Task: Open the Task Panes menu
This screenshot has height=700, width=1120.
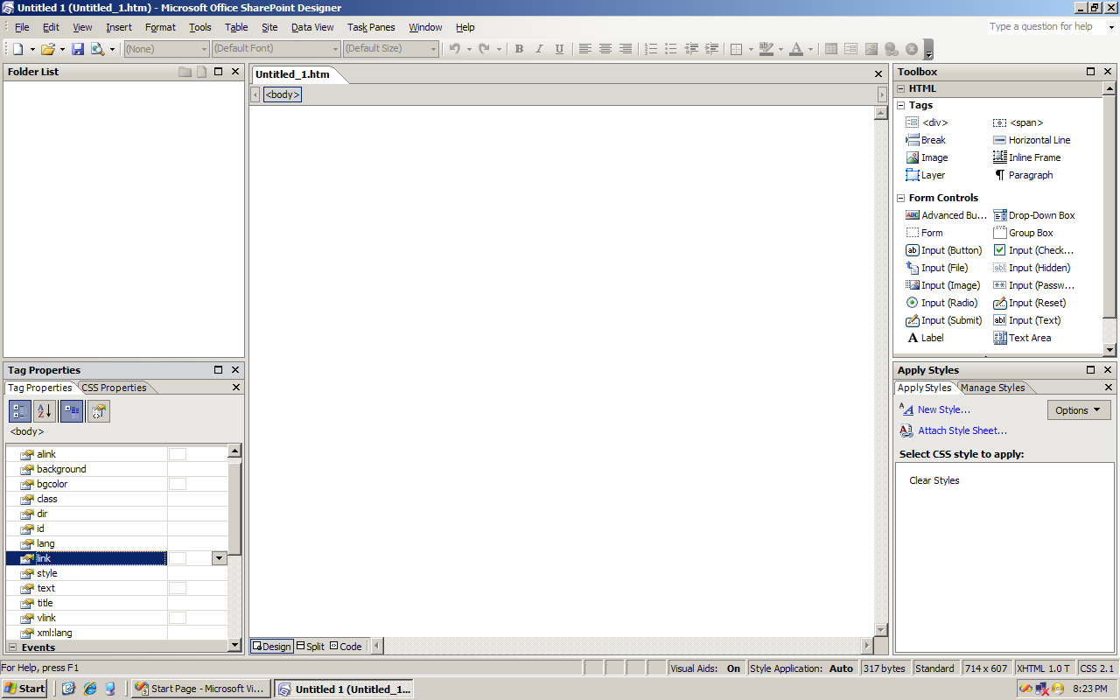Action: click(x=371, y=27)
